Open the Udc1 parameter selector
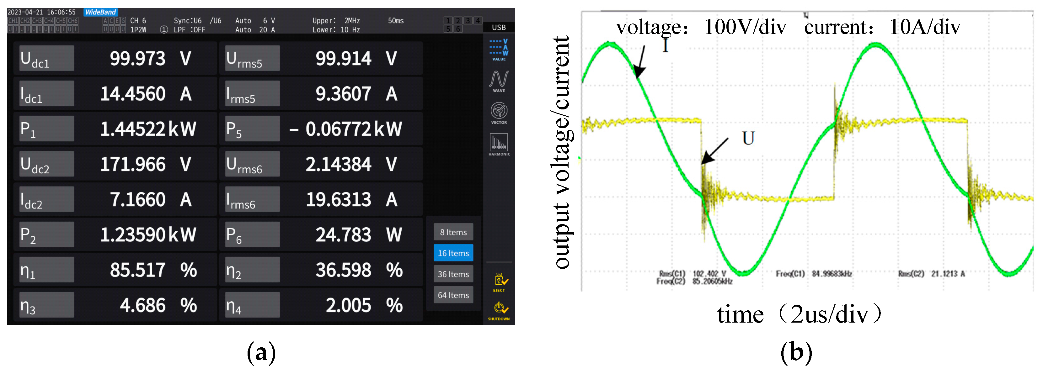The width and height of the screenshot is (1043, 374). click(46, 59)
